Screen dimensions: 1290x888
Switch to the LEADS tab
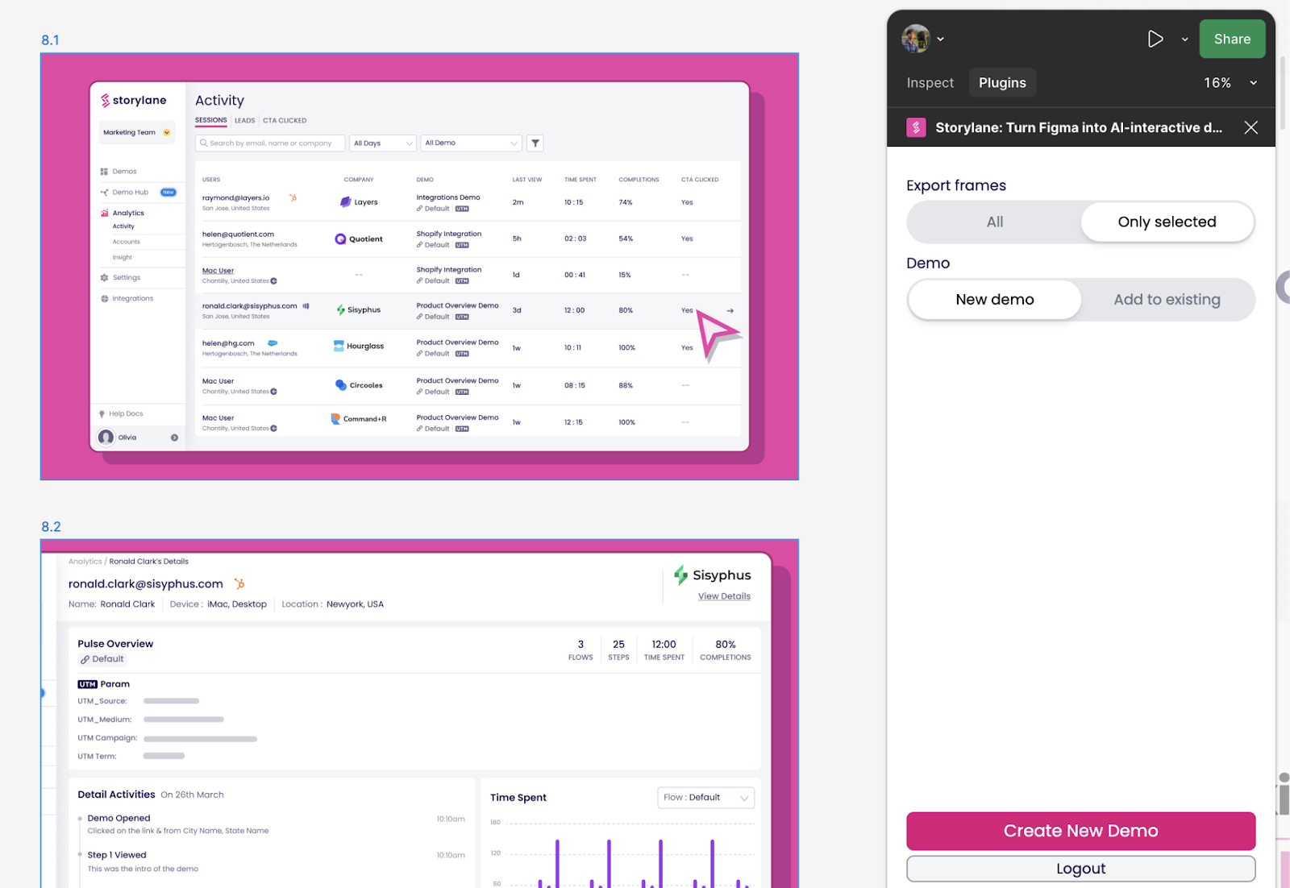pos(245,121)
